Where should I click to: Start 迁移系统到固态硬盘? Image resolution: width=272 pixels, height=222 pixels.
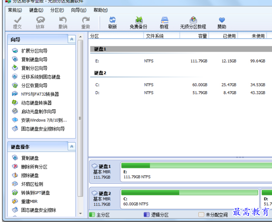click(36, 77)
